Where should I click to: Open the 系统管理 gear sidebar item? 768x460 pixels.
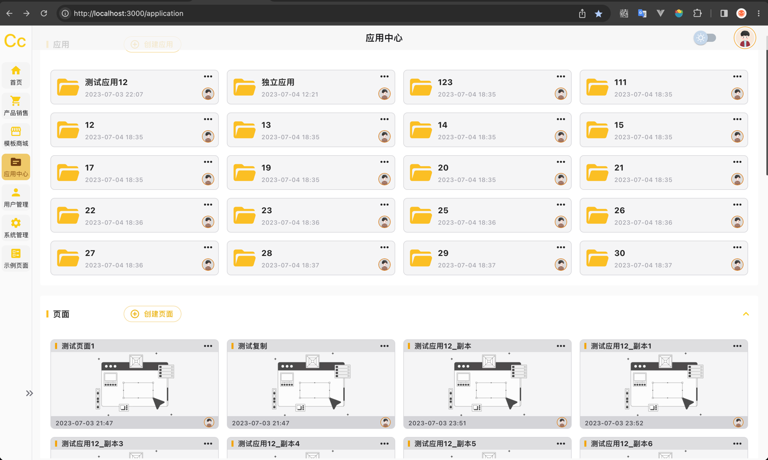point(16,228)
